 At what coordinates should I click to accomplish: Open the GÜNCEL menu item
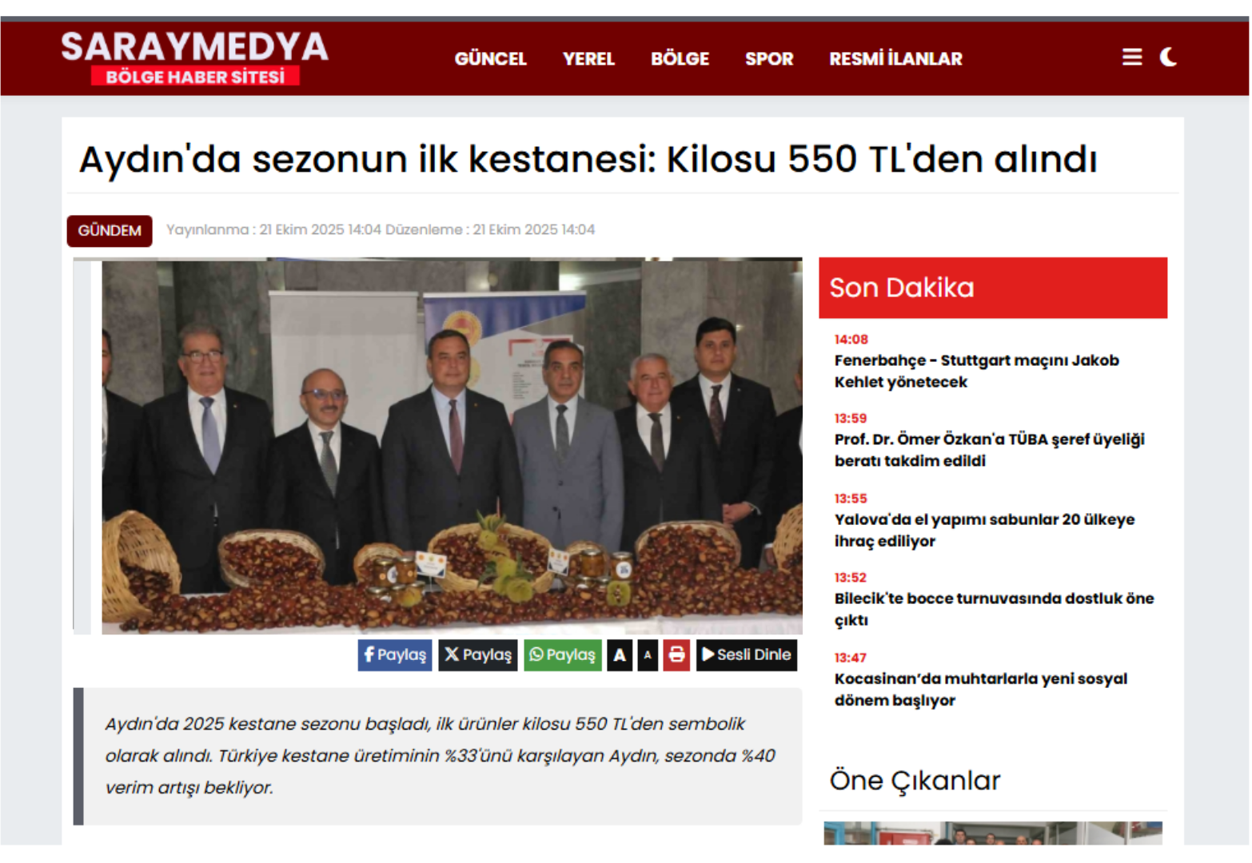pos(491,59)
